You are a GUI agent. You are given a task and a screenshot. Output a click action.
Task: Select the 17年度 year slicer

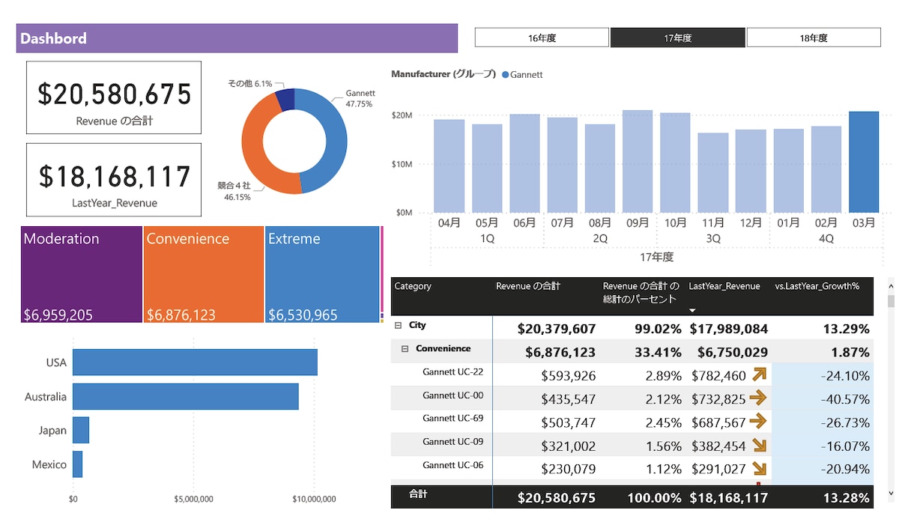click(678, 37)
